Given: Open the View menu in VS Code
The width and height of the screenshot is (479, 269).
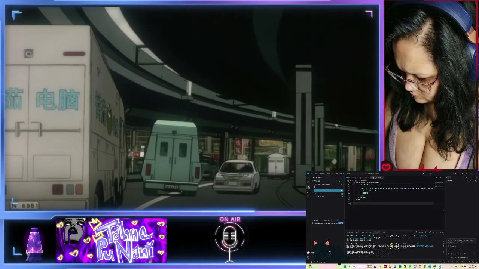Looking at the screenshot, I should [329, 173].
